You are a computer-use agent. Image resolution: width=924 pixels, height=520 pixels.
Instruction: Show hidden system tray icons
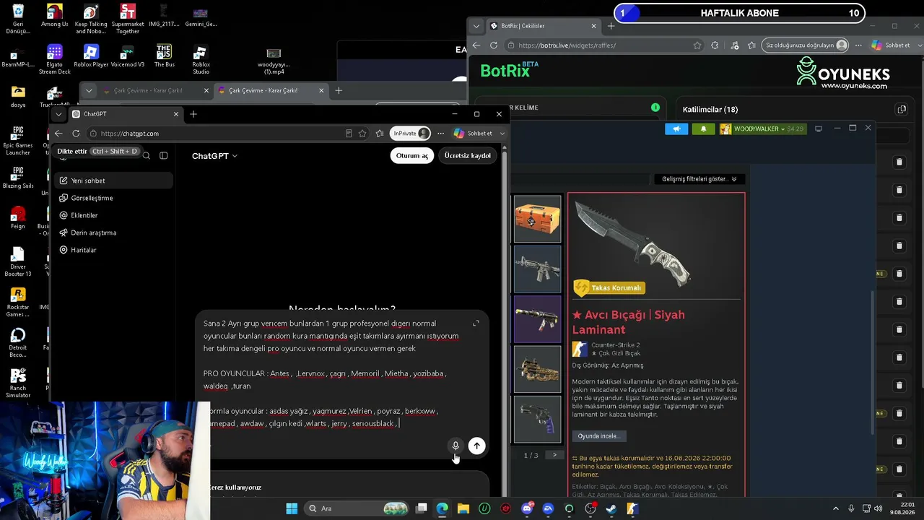(x=836, y=508)
